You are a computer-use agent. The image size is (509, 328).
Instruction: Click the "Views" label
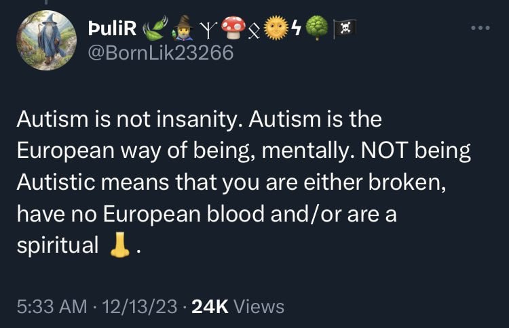[259, 307]
